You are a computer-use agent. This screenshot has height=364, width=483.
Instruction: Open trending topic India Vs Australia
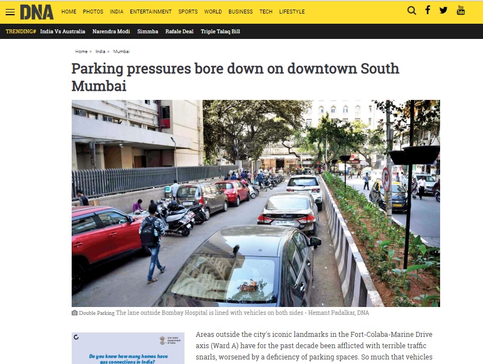tap(63, 32)
